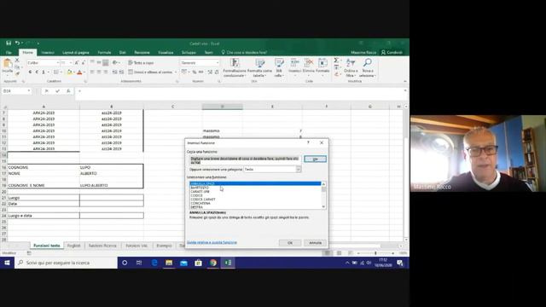546x307 pixels.
Task: Open Formatta come tabella gallery
Action: (x=259, y=68)
